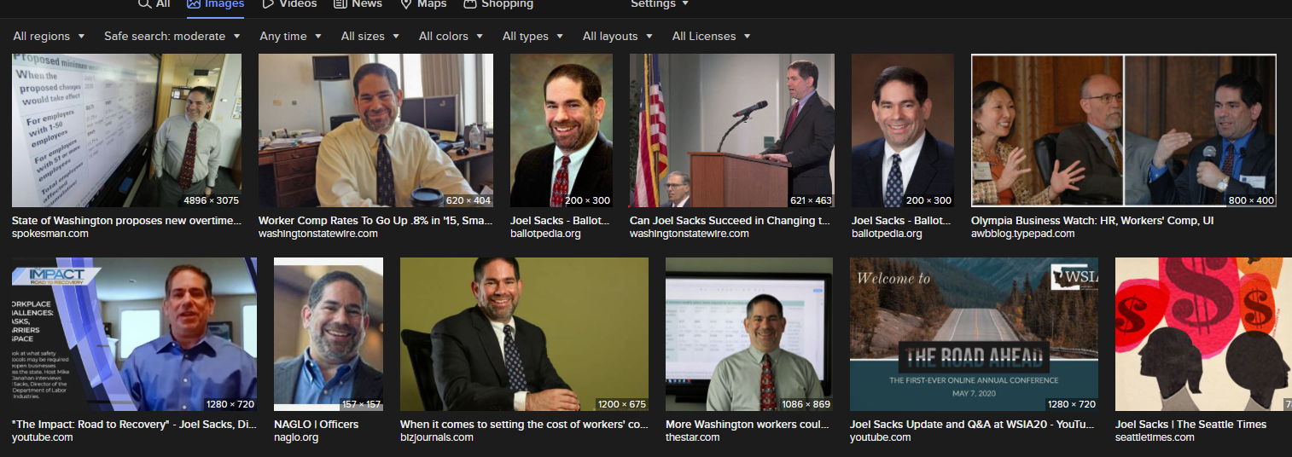The image size is (1292, 457).
Task: Click title 'Joel Sacks Update and Q&A at WSIA20'
Action: tap(973, 425)
